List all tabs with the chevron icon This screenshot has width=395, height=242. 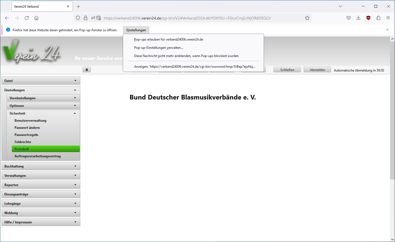(x=340, y=6)
